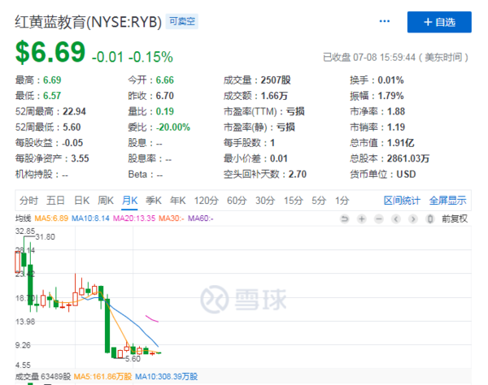Click the 振幅 value 1.79%

pyautogui.click(x=390, y=96)
